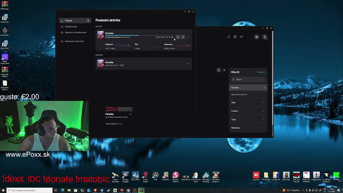Click the "88.04 MB z 731.25 MB" size text
The width and height of the screenshot is (343, 193).
click(x=165, y=37)
